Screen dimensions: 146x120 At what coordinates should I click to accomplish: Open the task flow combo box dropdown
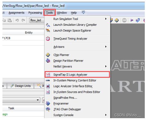(x=38, y=100)
